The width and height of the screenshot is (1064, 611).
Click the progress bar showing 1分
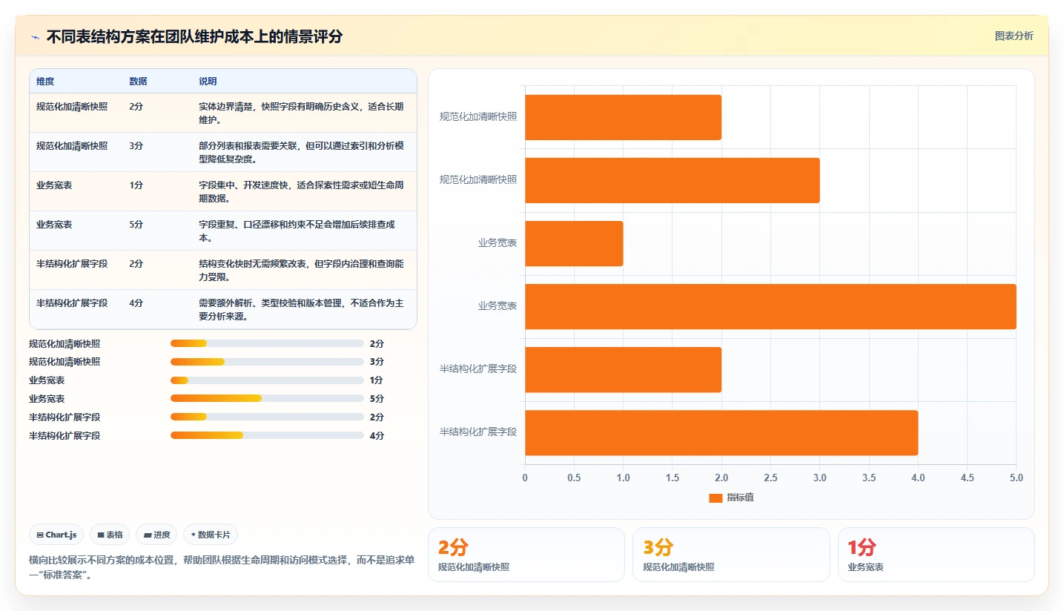(267, 380)
